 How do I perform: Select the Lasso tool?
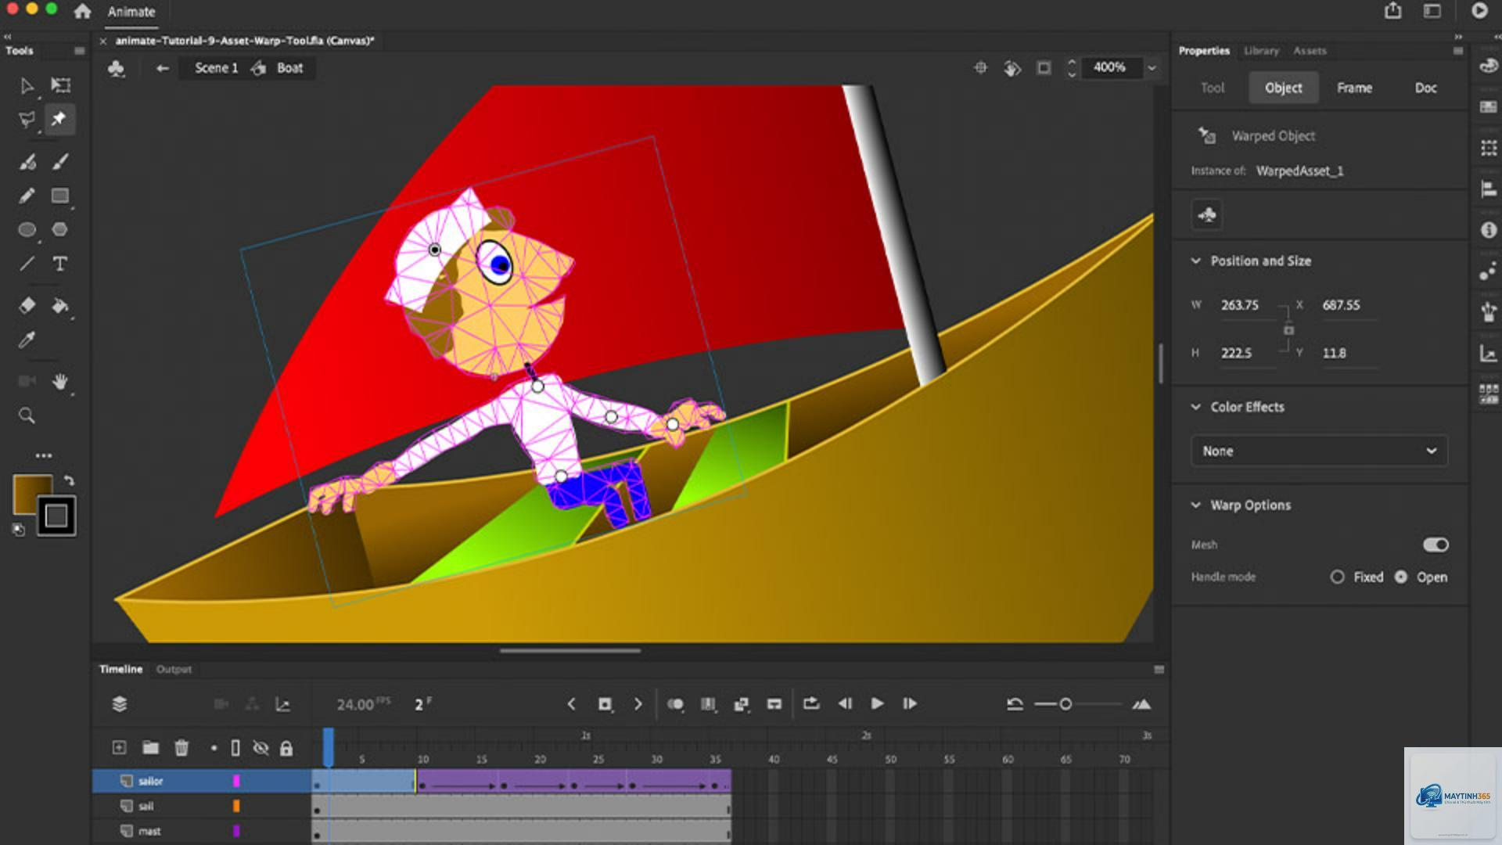click(27, 119)
